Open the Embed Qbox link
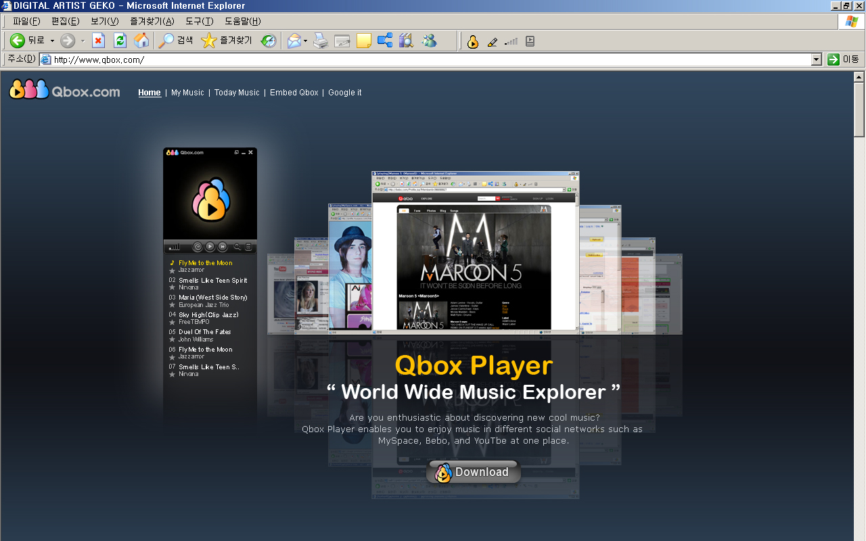Screen dimensions: 866x541 (294, 93)
